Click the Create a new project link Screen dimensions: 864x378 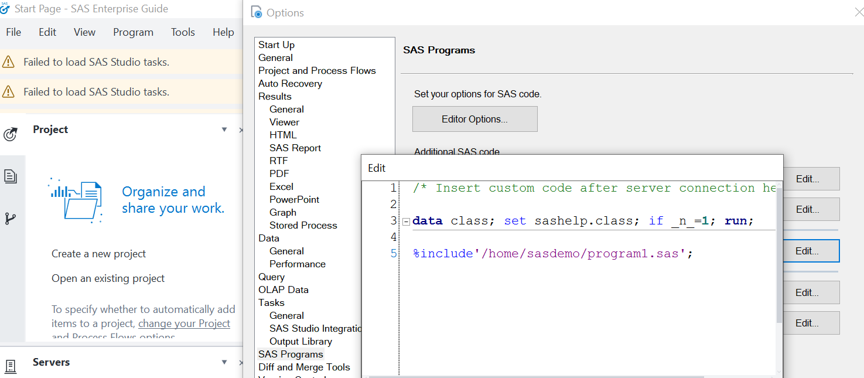98,254
